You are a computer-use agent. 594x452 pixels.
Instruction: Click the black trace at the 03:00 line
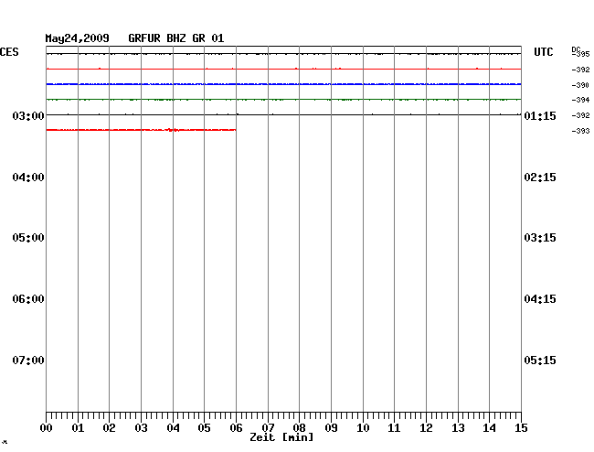(x=283, y=114)
